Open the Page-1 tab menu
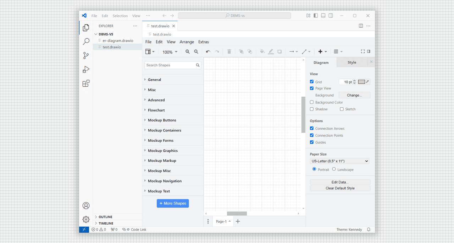 [x=223, y=221]
